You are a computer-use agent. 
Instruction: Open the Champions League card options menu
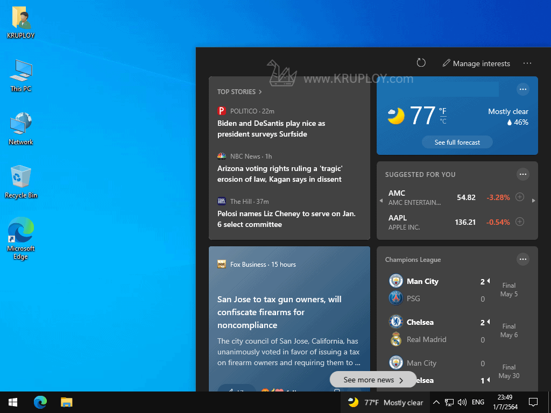(x=523, y=259)
